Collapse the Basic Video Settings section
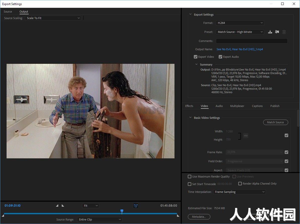This screenshot has width=300, height=224. pyautogui.click(x=190, y=118)
